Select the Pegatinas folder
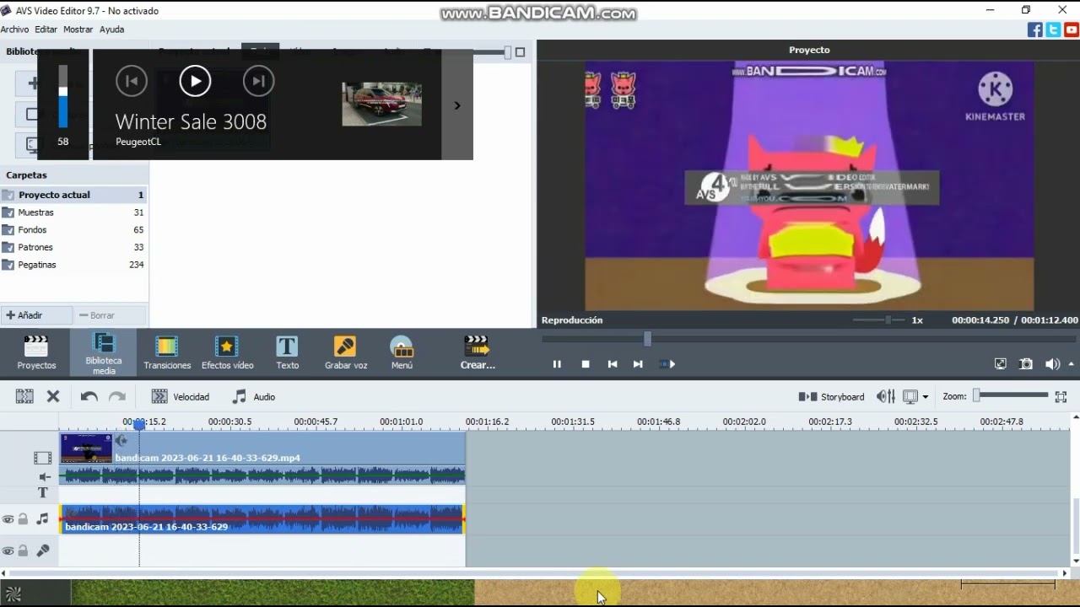 click(x=73, y=265)
